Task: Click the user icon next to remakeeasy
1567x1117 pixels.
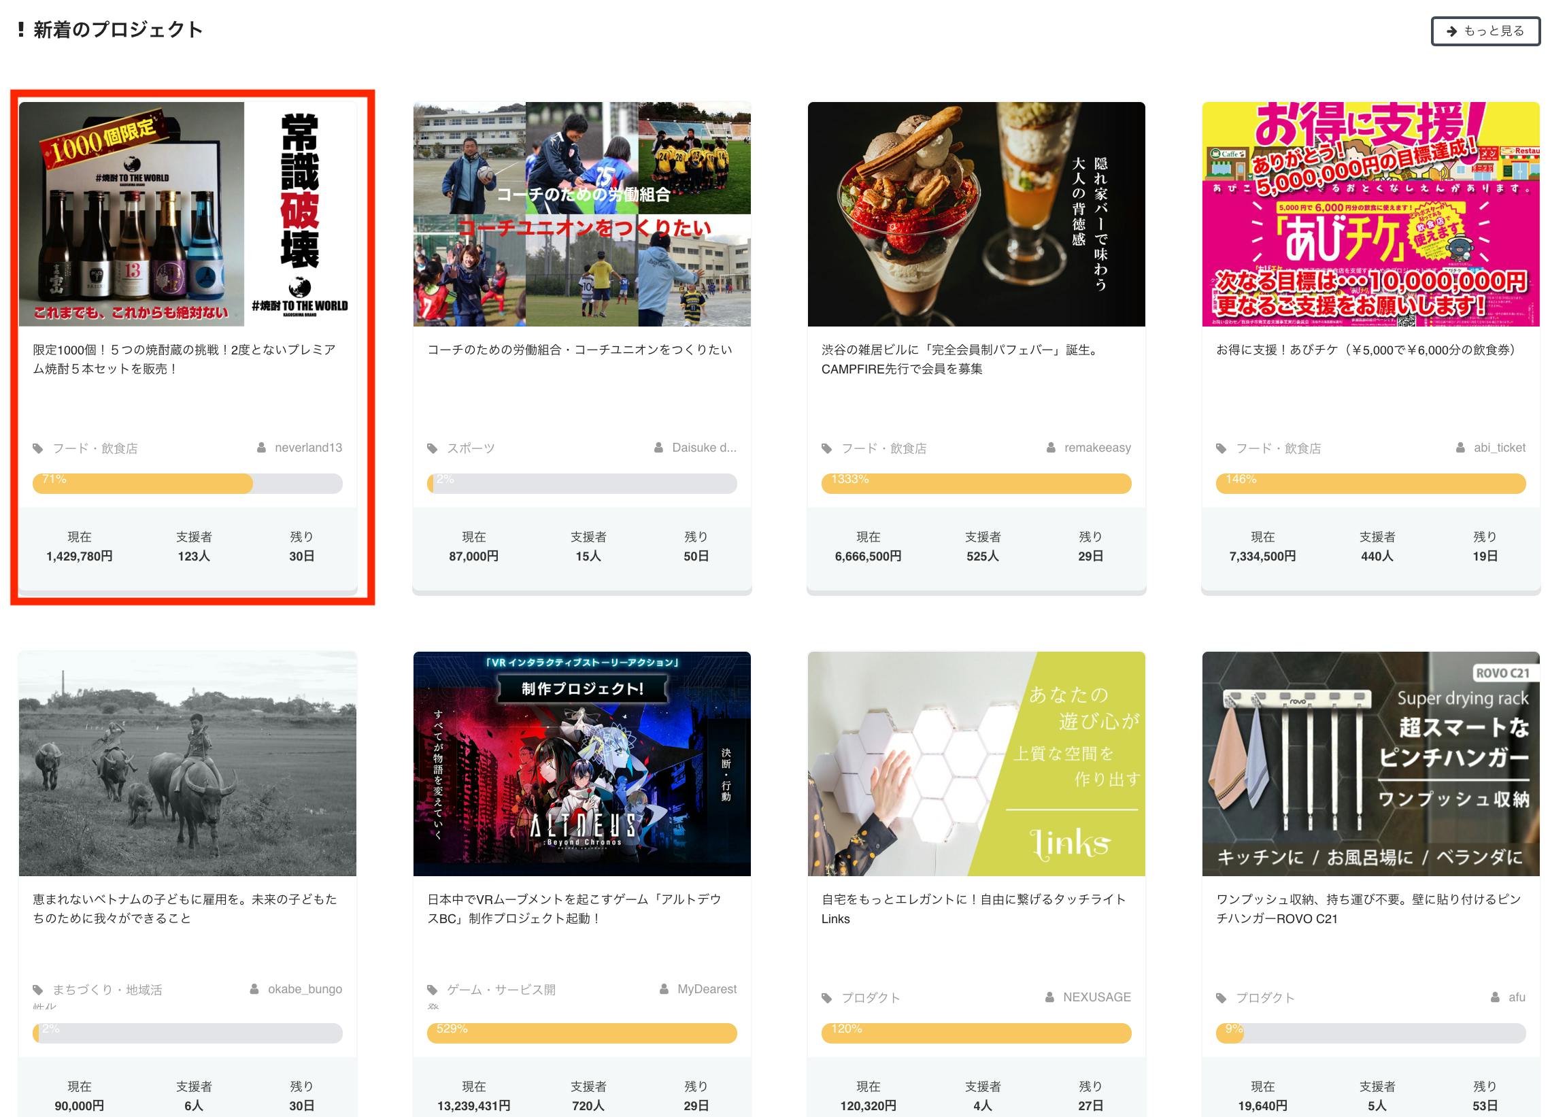Action: 1051,448
